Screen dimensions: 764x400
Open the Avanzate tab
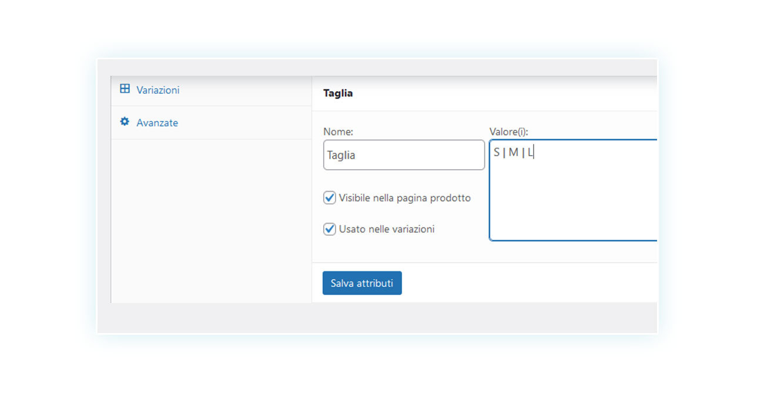coord(211,123)
